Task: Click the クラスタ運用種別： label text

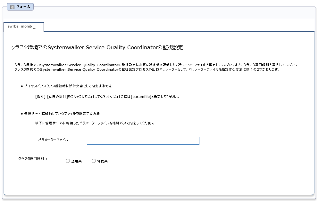Action: 33,158
